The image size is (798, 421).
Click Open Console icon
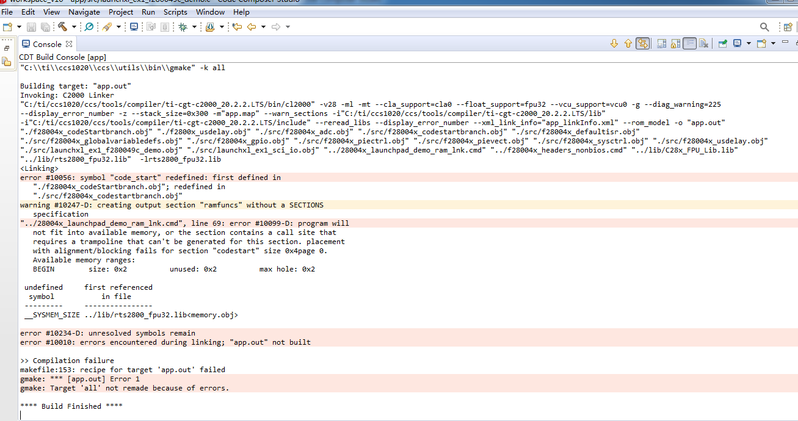coord(761,43)
